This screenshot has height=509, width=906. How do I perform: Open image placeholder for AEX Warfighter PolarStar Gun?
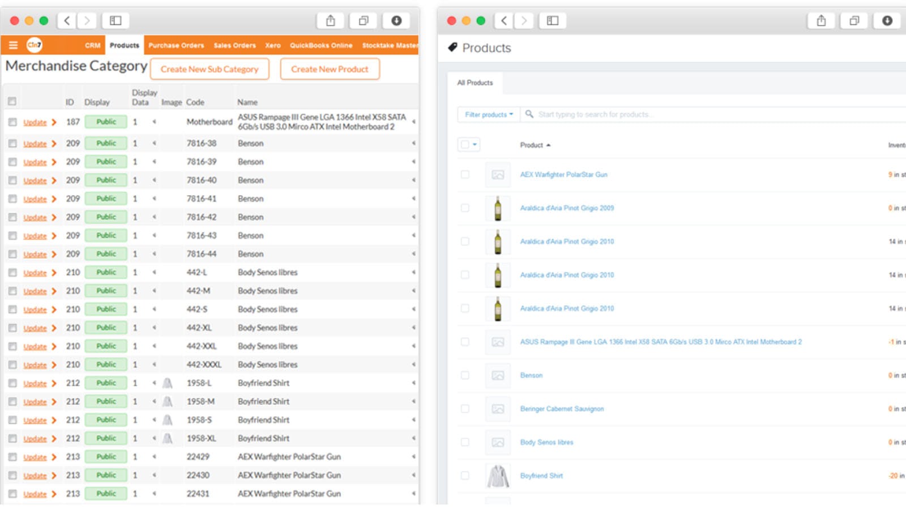(x=498, y=175)
